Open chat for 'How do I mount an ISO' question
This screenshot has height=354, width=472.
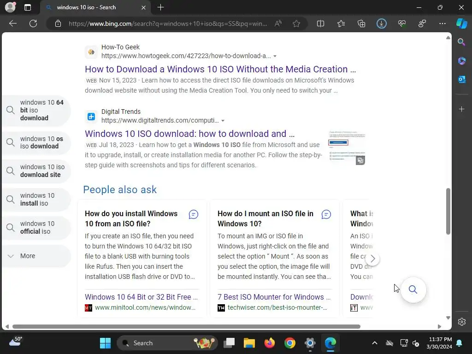click(326, 214)
